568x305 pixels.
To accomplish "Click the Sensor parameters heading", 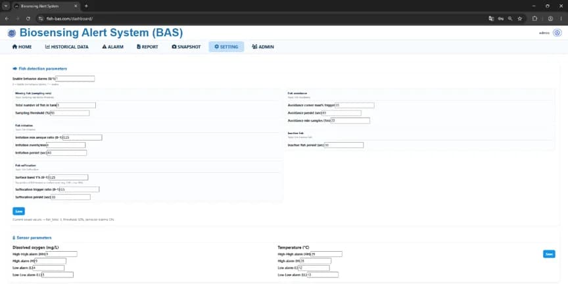I will point(34,238).
